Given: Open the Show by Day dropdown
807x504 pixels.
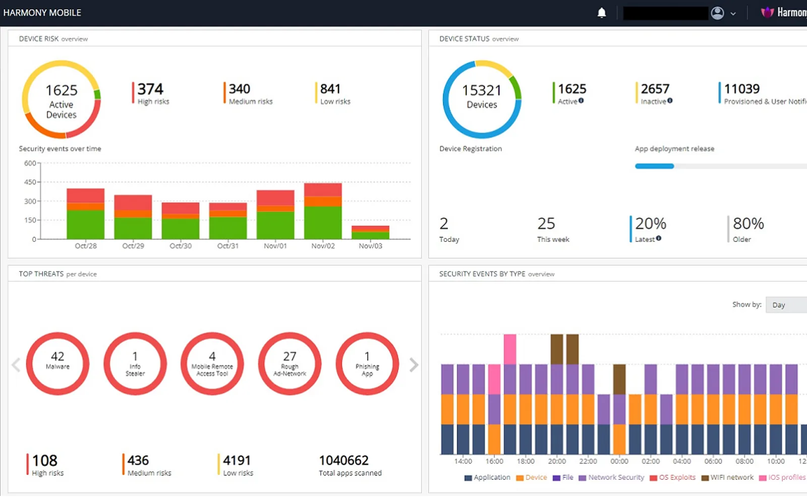Looking at the screenshot, I should click(786, 305).
